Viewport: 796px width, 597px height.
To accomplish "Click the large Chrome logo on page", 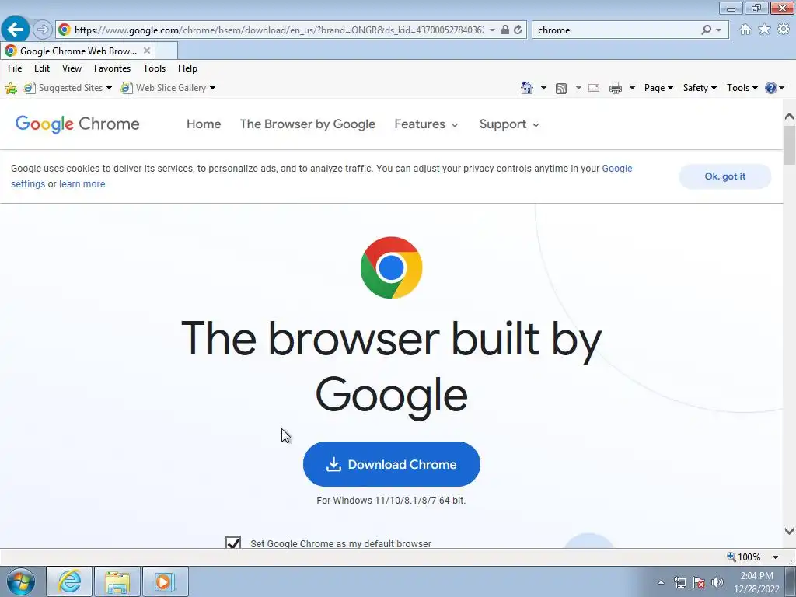I will (392, 267).
